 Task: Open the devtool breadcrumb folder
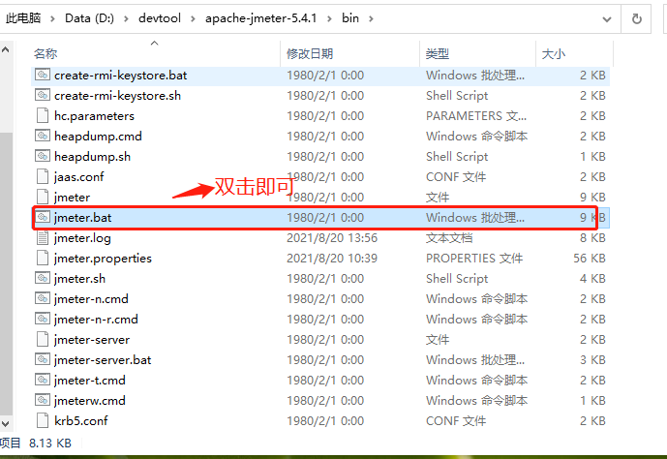coord(160,18)
